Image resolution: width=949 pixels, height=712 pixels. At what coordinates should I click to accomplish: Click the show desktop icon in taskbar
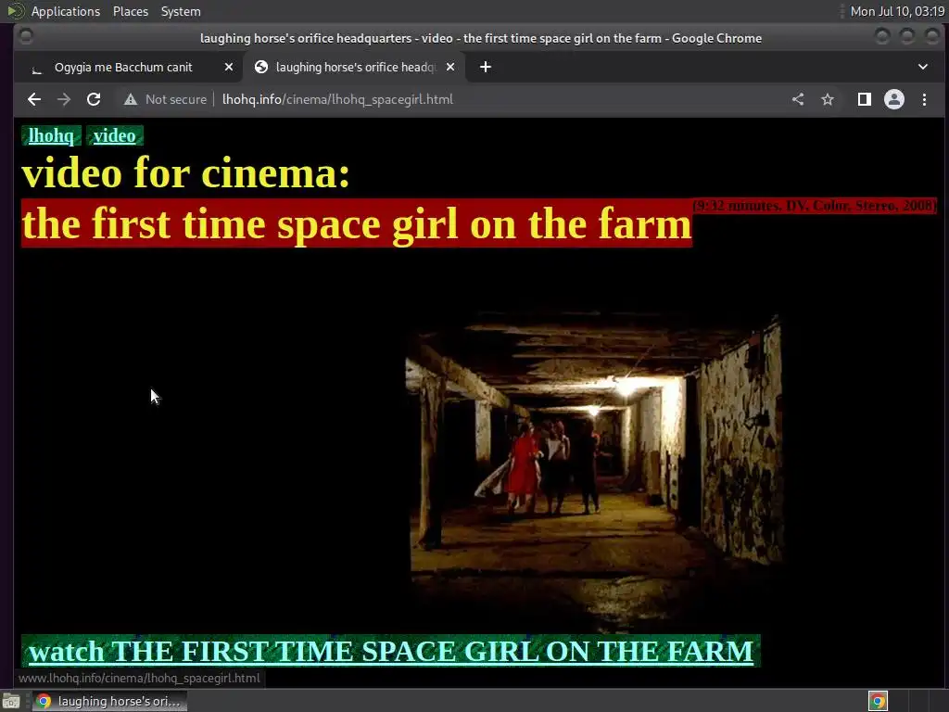tap(11, 701)
